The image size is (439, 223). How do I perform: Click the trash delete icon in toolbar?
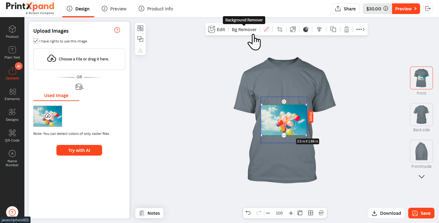pyautogui.click(x=347, y=30)
